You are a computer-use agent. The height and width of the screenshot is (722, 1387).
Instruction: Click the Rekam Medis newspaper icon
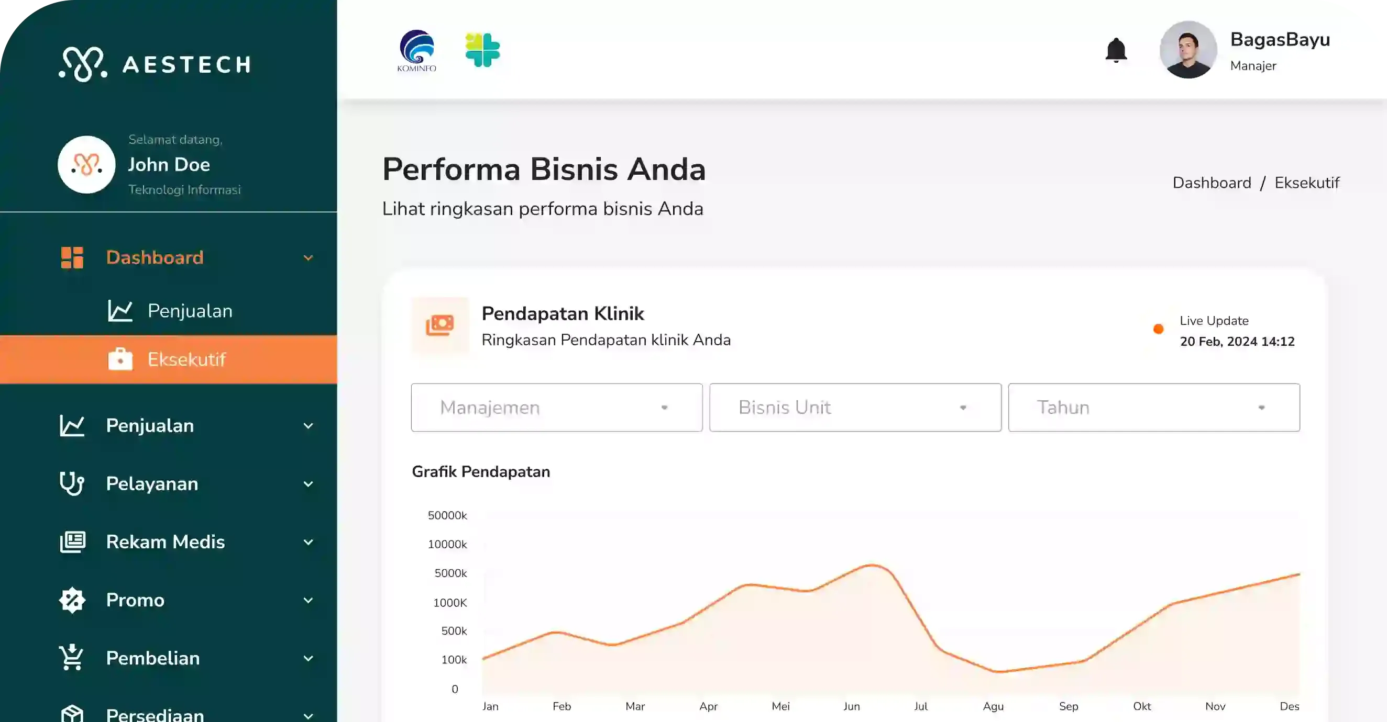tap(73, 542)
